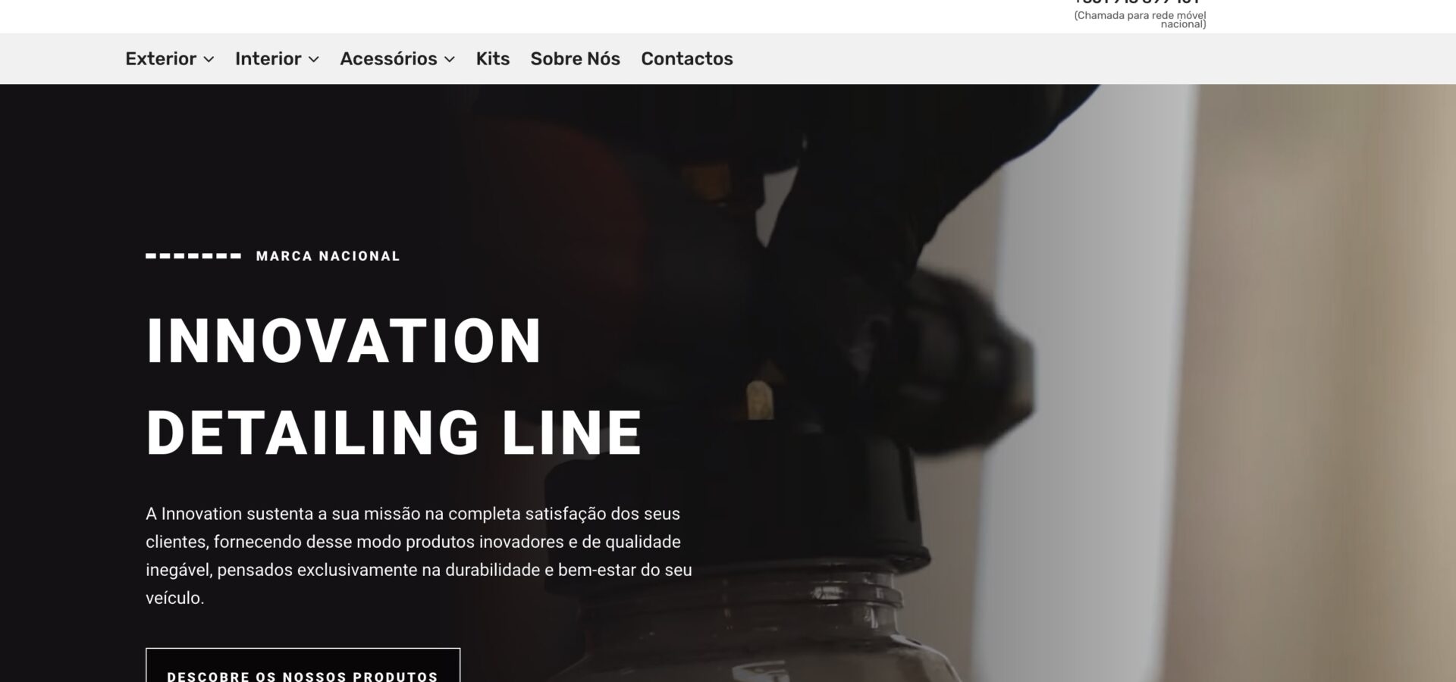Click the Chamada para rede móvel nacional note
The height and width of the screenshot is (682, 1456).
tap(1140, 20)
